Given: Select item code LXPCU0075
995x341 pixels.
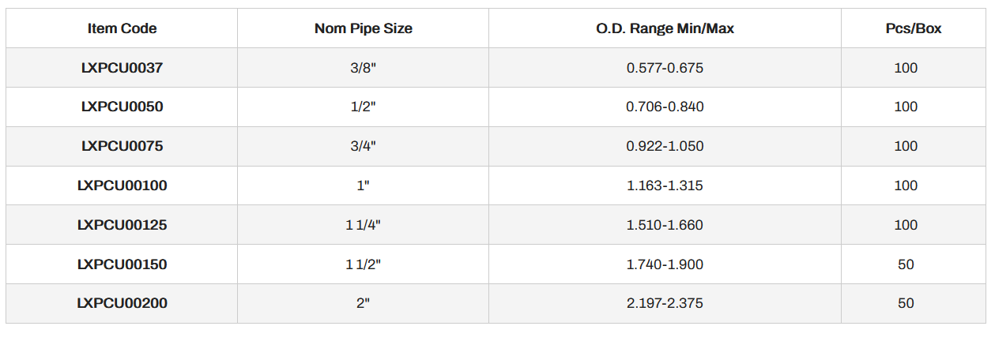Looking at the screenshot, I should [122, 146].
